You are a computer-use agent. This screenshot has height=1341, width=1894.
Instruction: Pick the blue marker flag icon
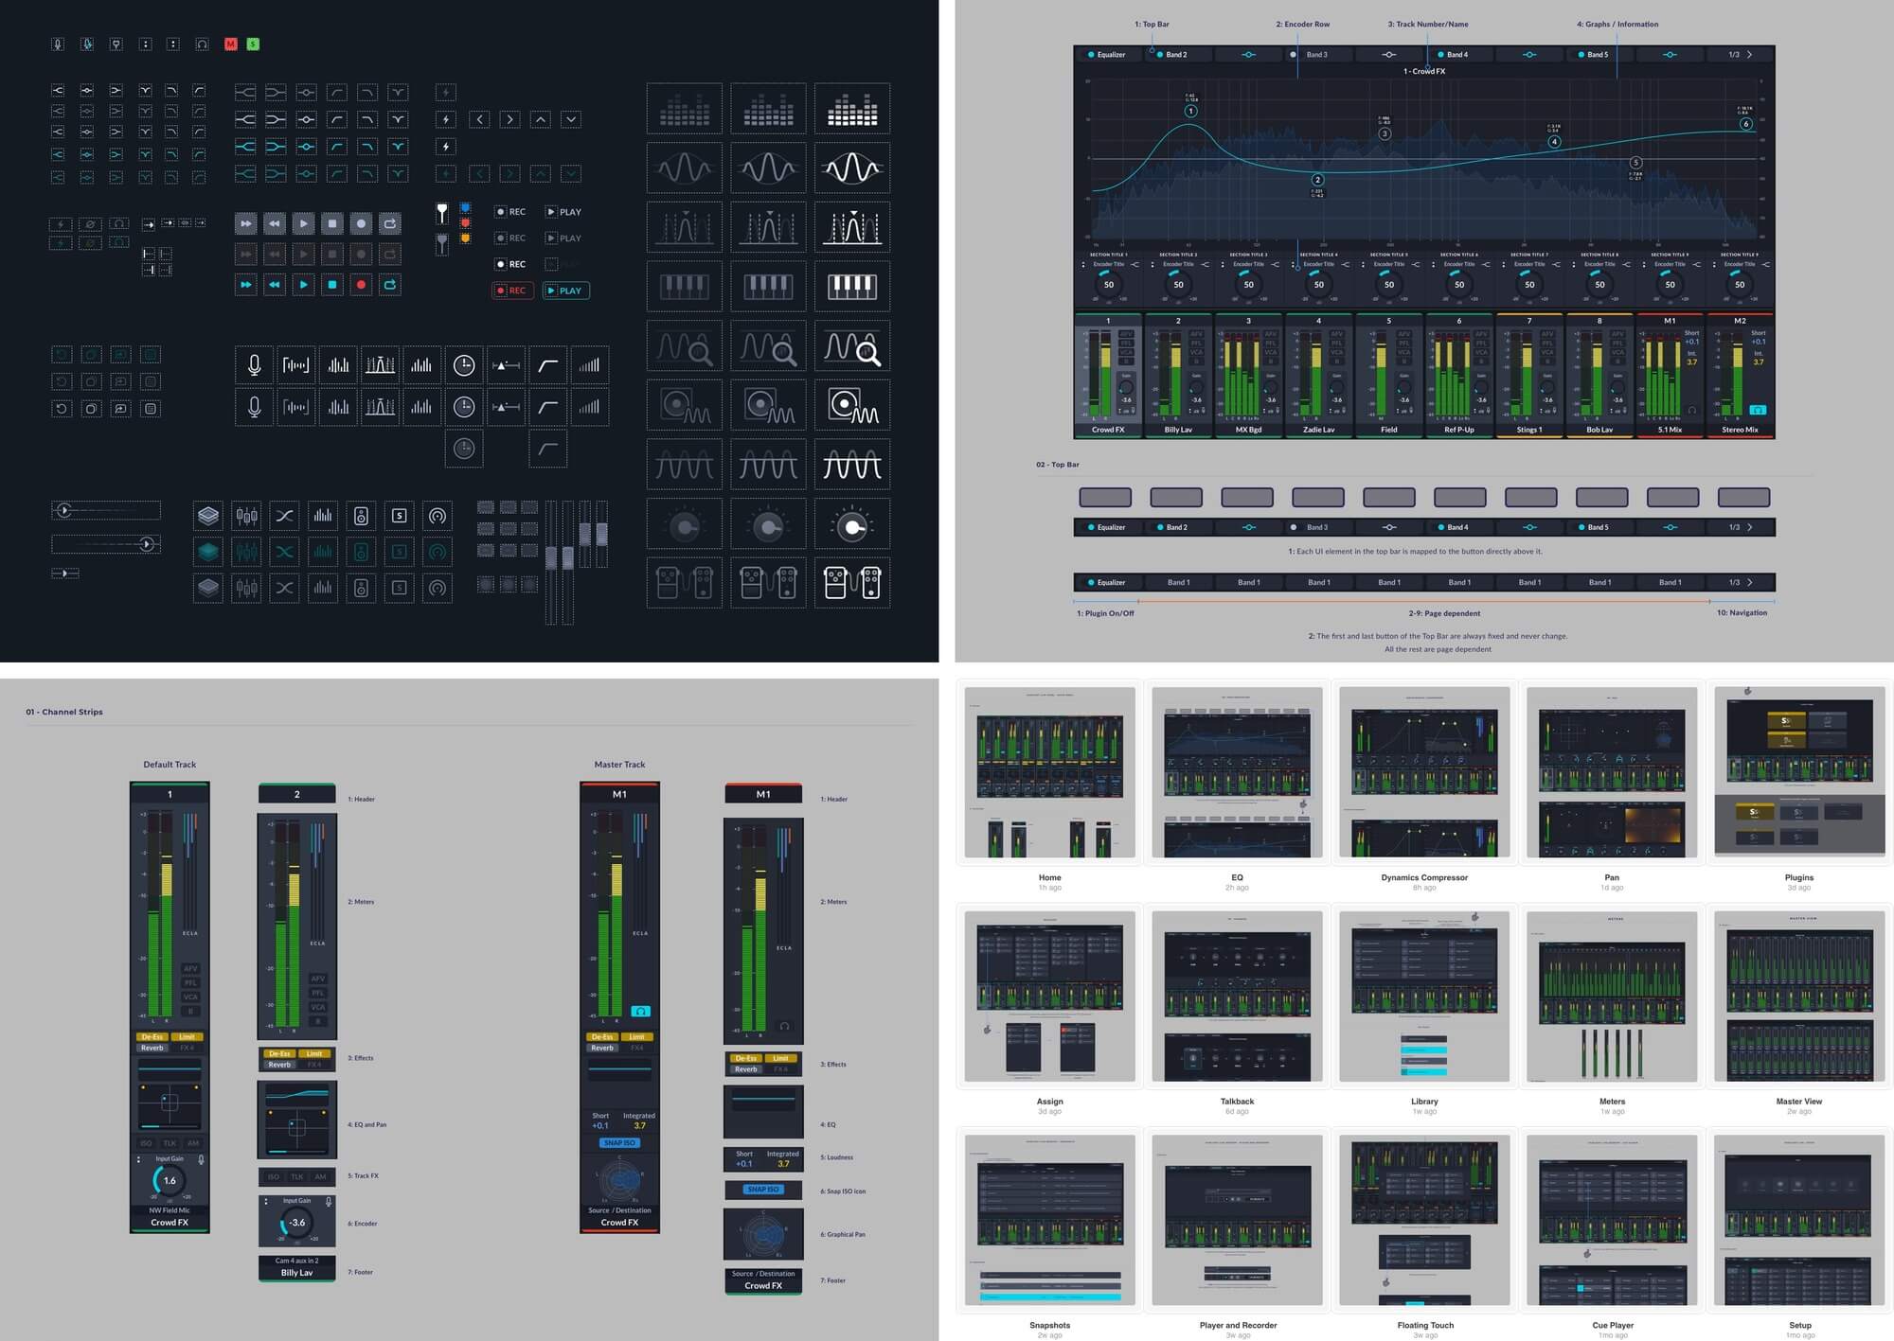pyautogui.click(x=465, y=207)
